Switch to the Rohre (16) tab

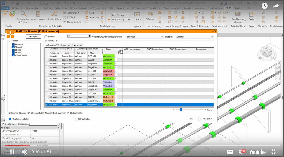coord(65,45)
